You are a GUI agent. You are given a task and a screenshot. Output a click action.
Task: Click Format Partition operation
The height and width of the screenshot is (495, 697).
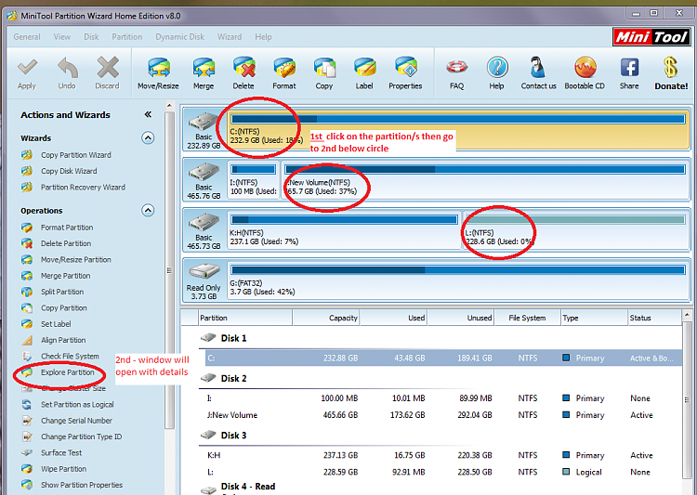click(x=67, y=228)
